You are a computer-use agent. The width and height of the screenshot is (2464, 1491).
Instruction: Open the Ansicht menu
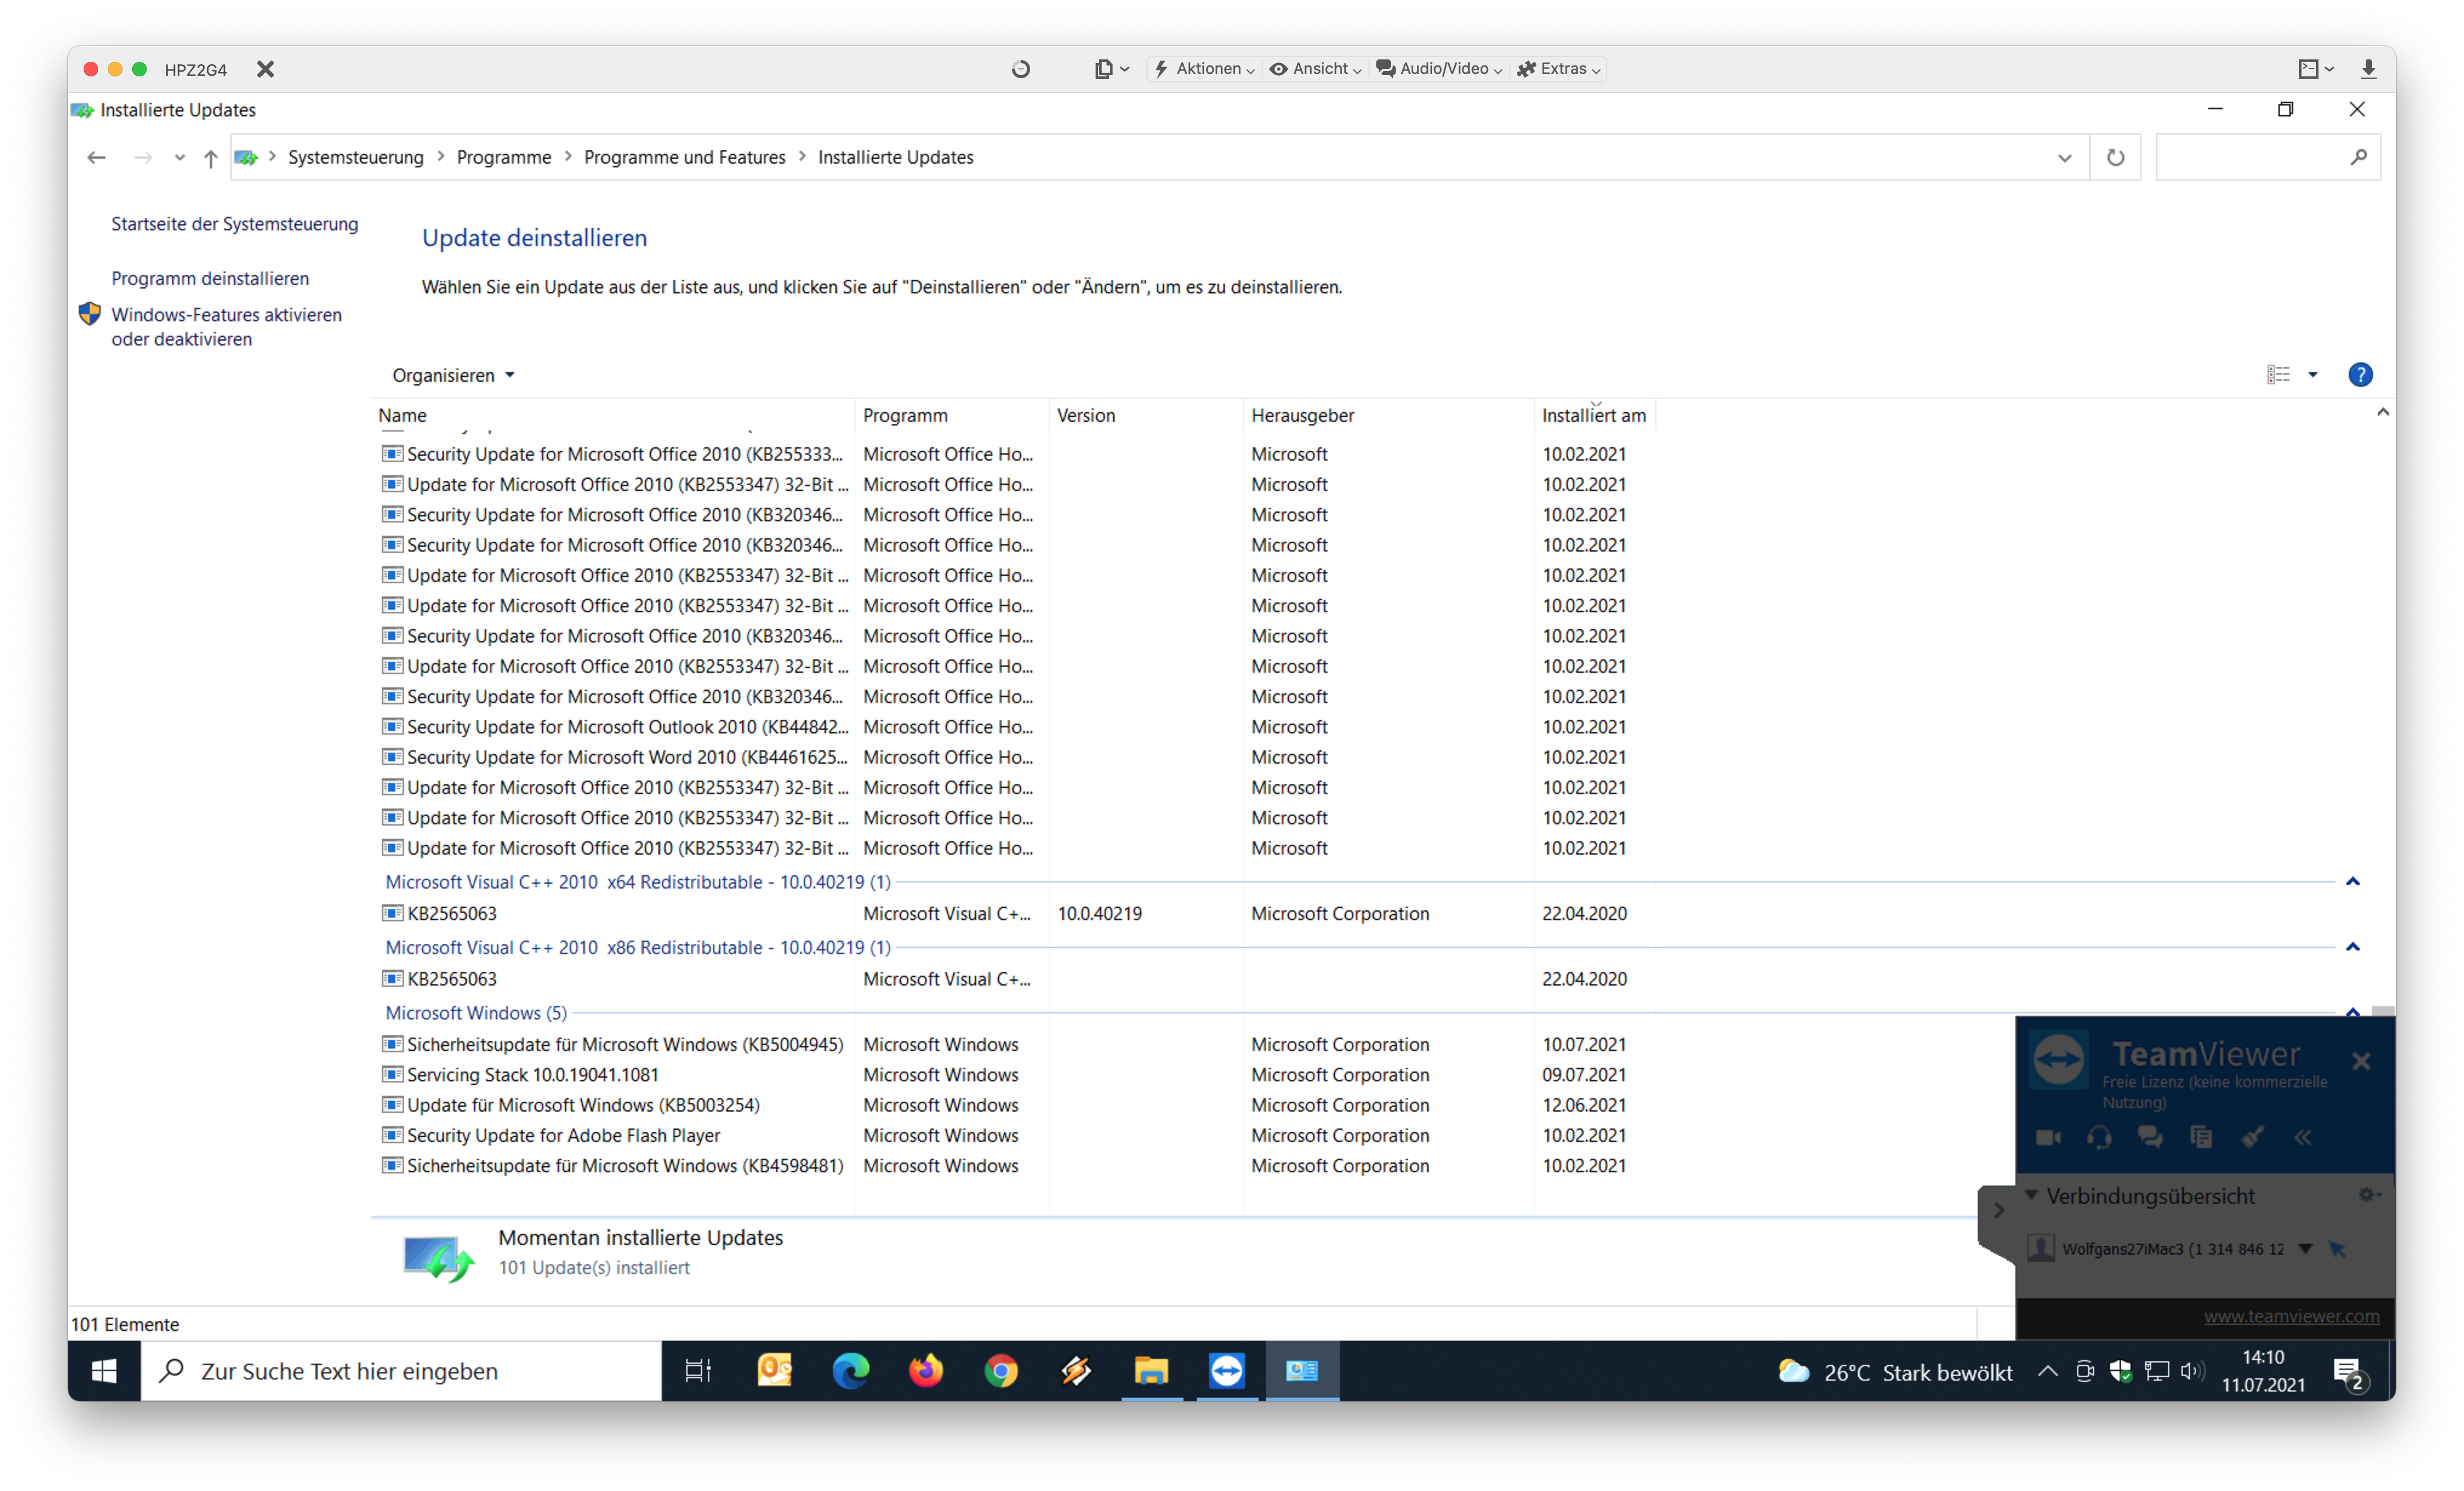1315,69
